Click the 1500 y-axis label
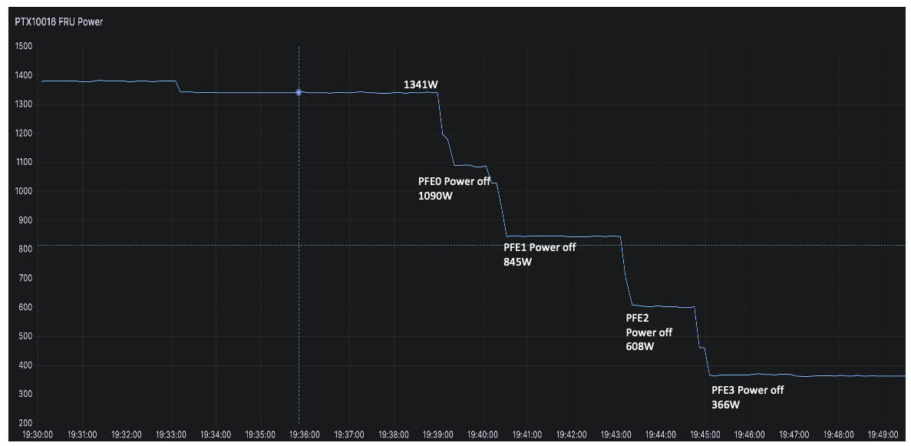 [23, 47]
